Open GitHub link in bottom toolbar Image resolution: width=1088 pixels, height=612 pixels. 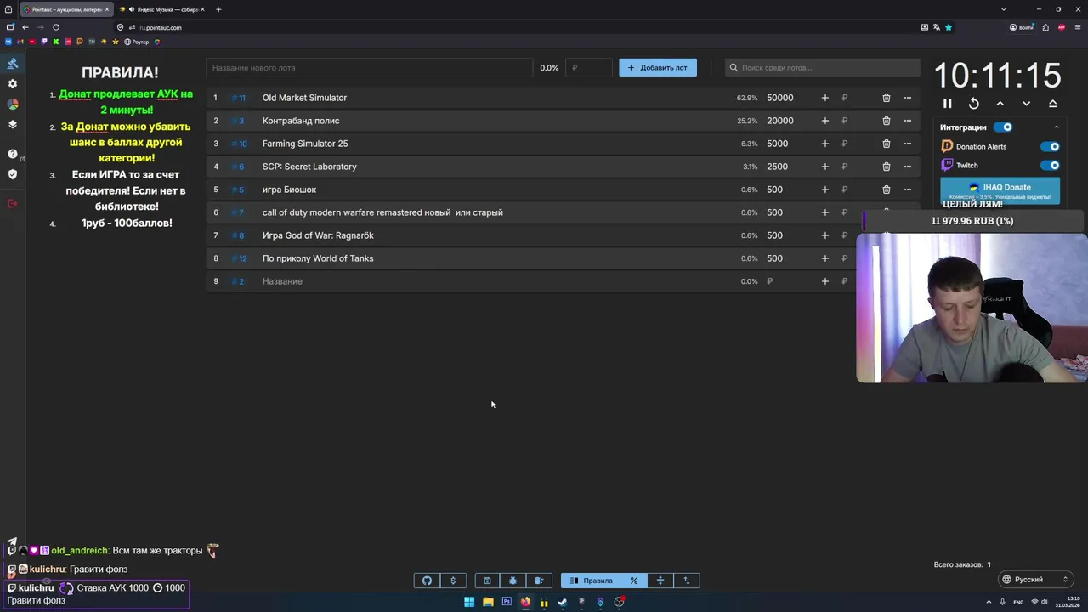pos(427,581)
